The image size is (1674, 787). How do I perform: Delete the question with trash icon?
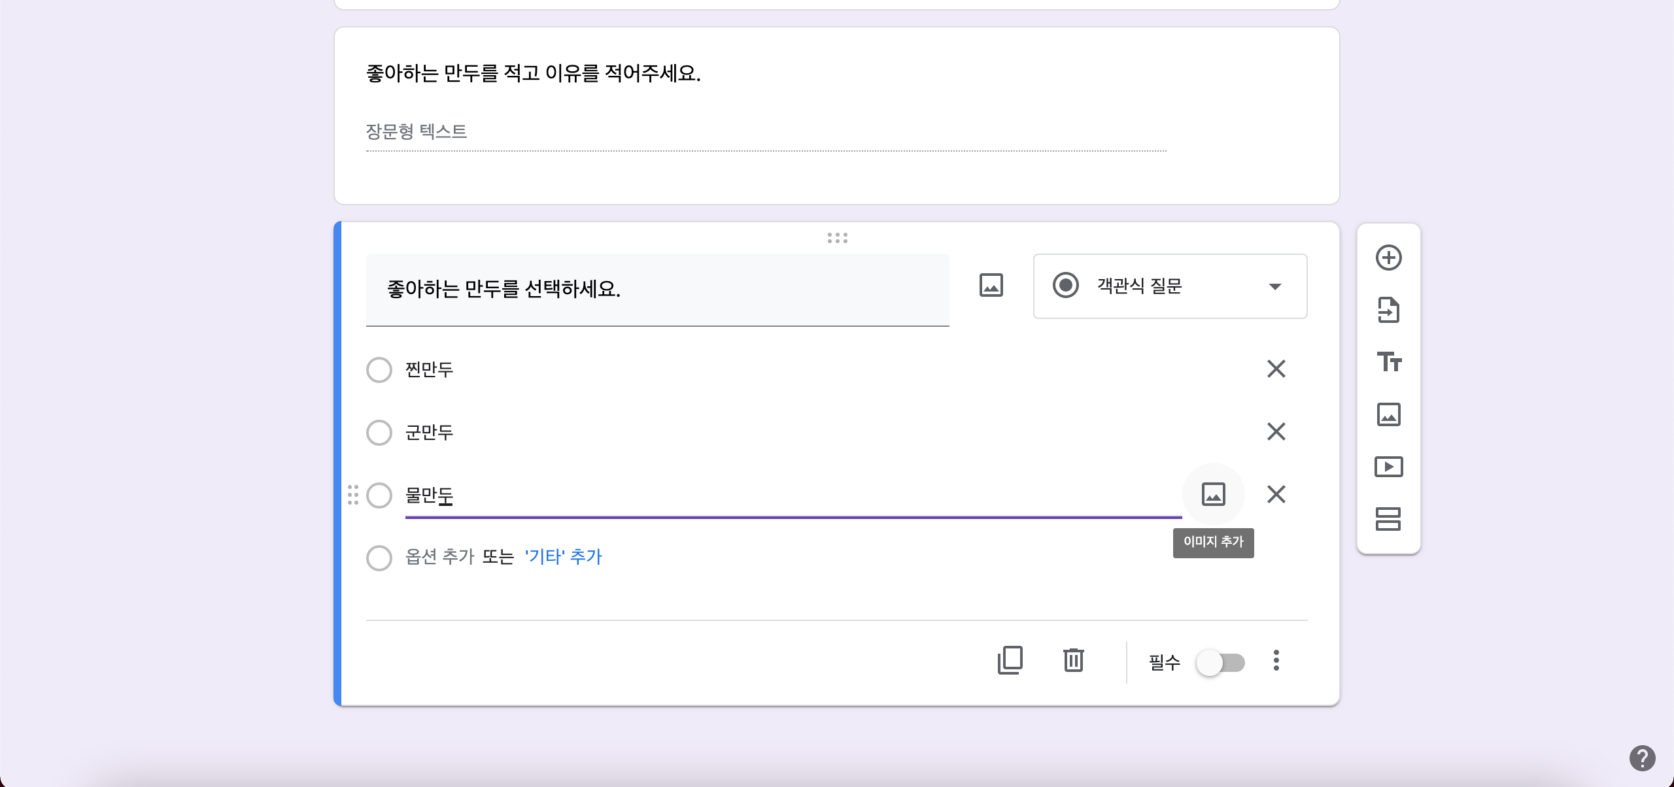1073,660
